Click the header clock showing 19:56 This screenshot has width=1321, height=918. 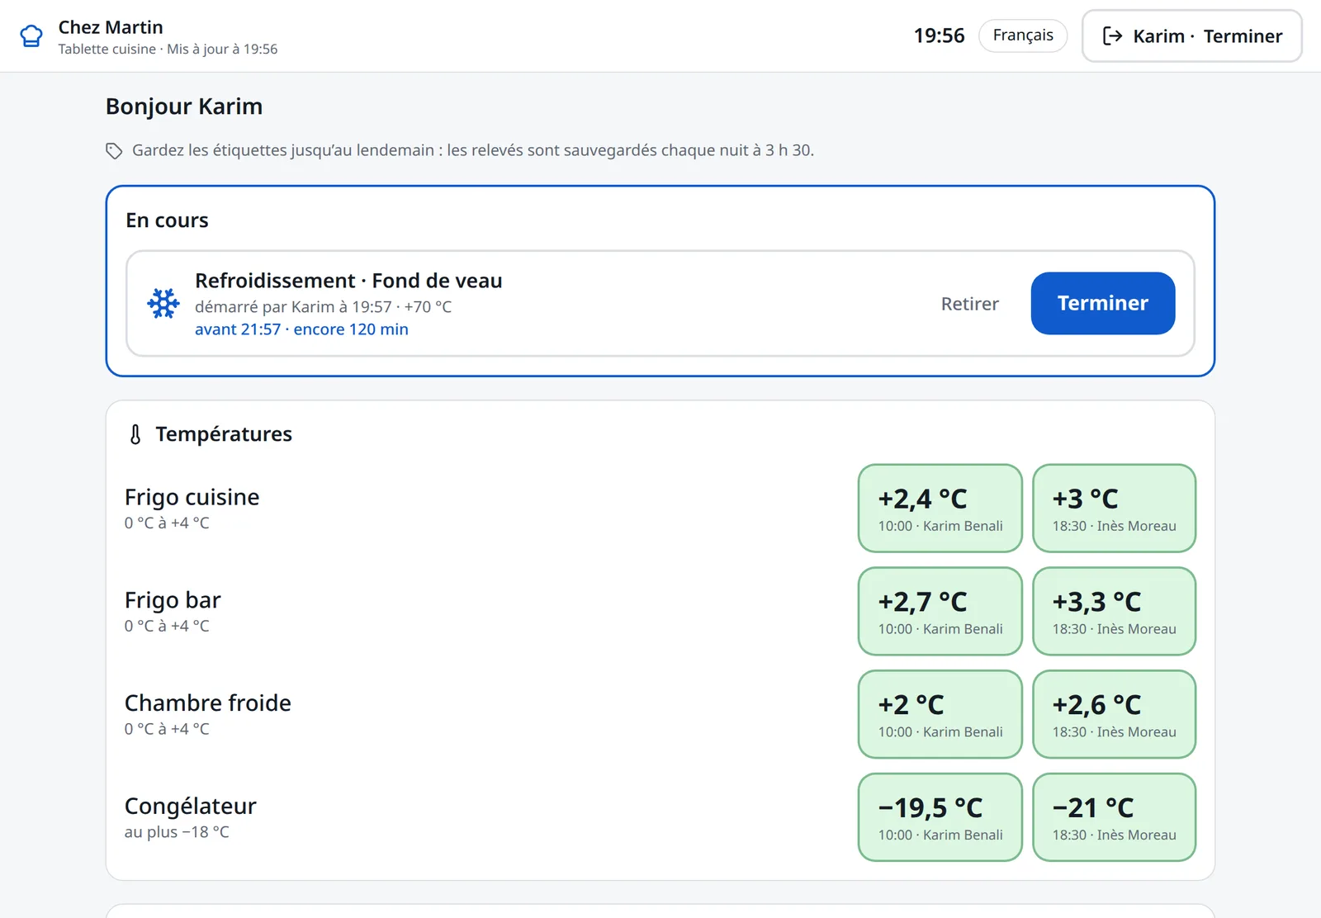coord(939,35)
